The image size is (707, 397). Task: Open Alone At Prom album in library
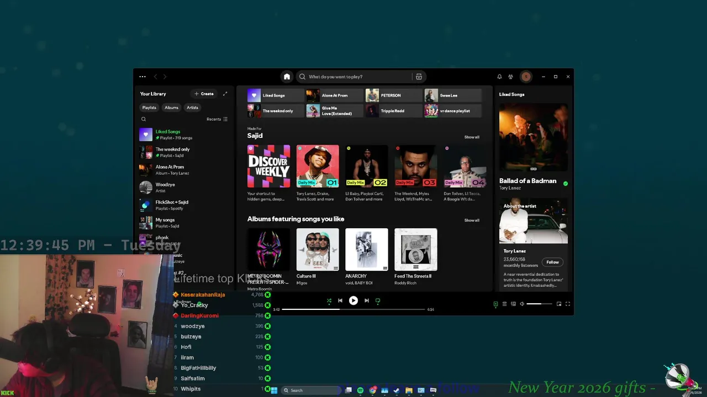pos(184,170)
